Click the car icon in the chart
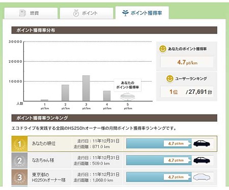 point(128,96)
